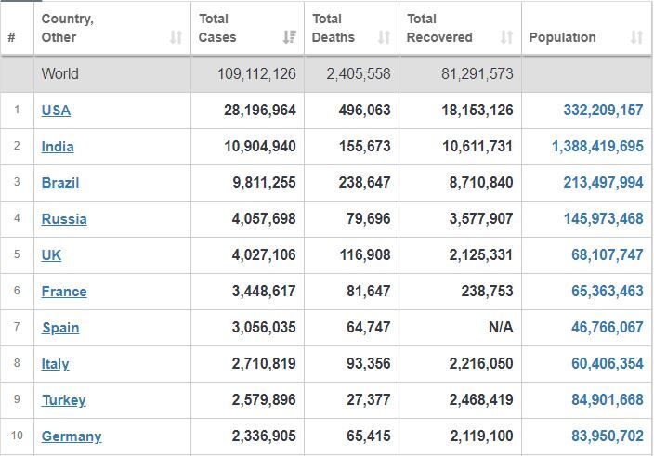Image resolution: width=654 pixels, height=456 pixels.
Task: Select UK total recovered 2,125,331
Action: pos(481,254)
